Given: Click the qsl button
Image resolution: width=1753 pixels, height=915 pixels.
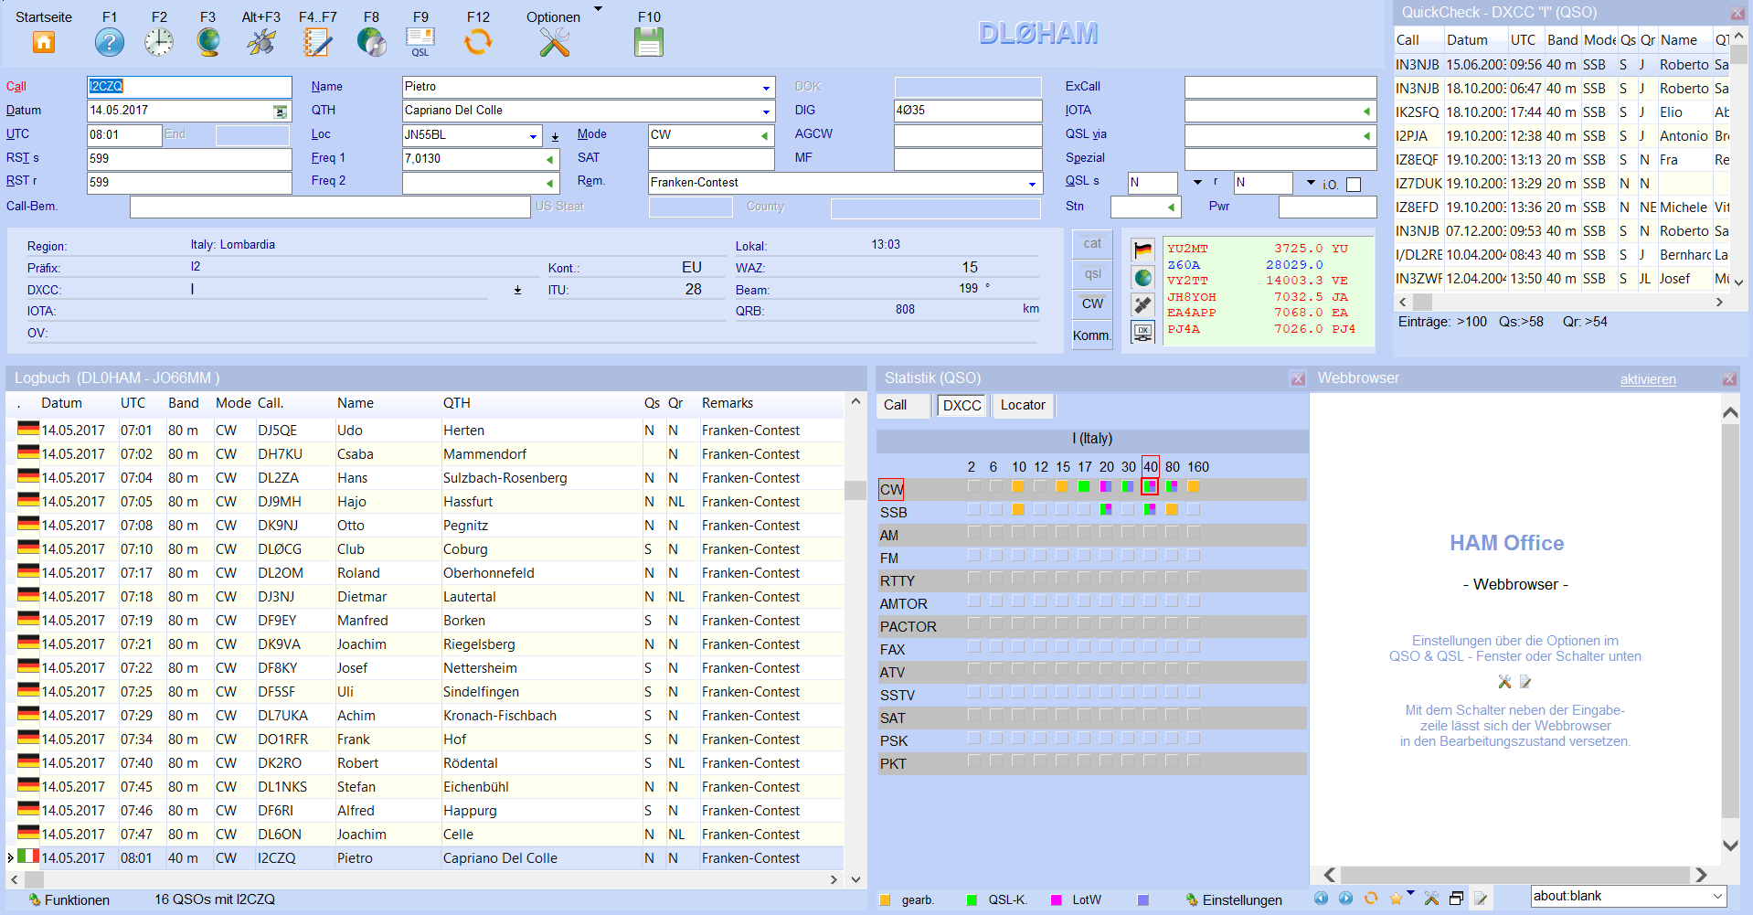Looking at the screenshot, I should (x=1092, y=273).
